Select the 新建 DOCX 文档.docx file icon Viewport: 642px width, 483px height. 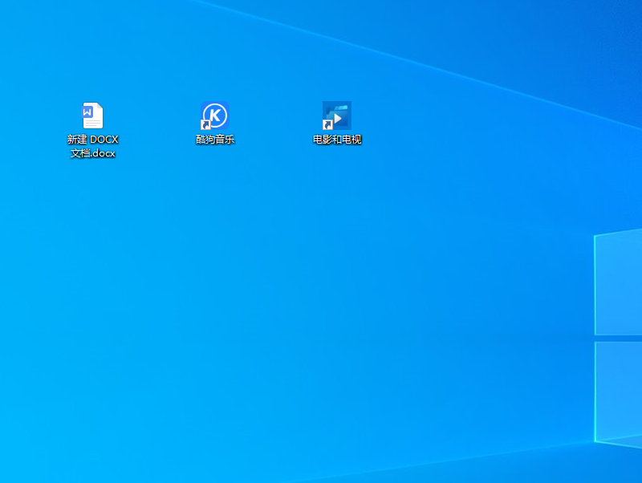pyautogui.click(x=92, y=116)
